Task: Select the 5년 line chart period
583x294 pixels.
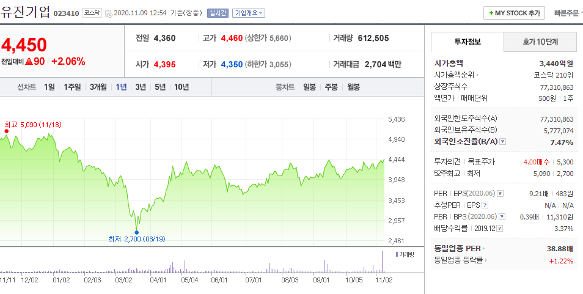Action: tap(160, 87)
